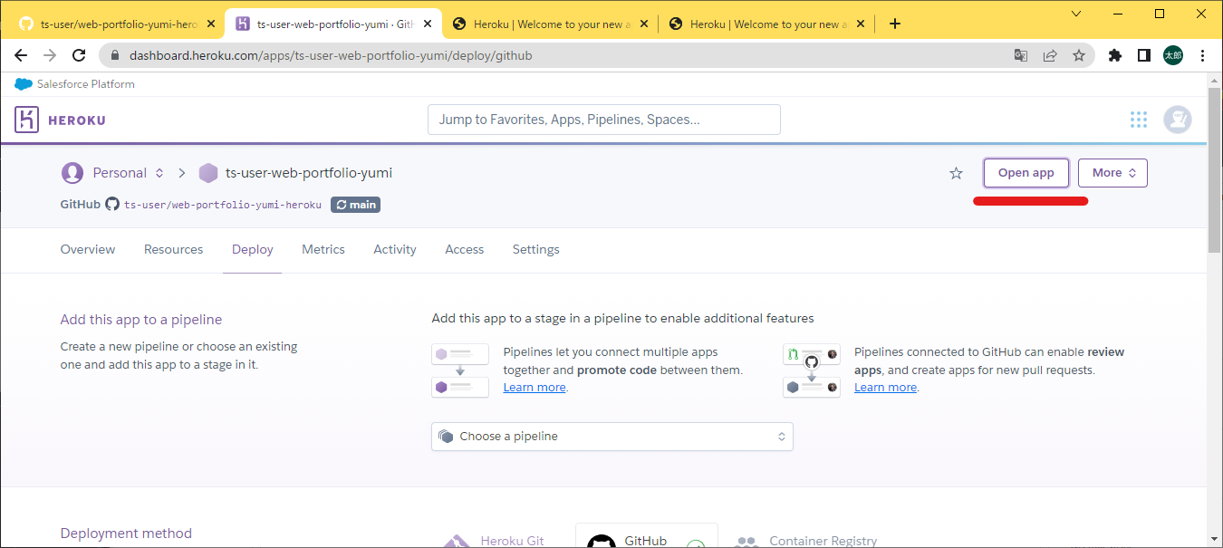Open Chrome three-dot menu
This screenshot has width=1223, height=548.
click(1202, 55)
